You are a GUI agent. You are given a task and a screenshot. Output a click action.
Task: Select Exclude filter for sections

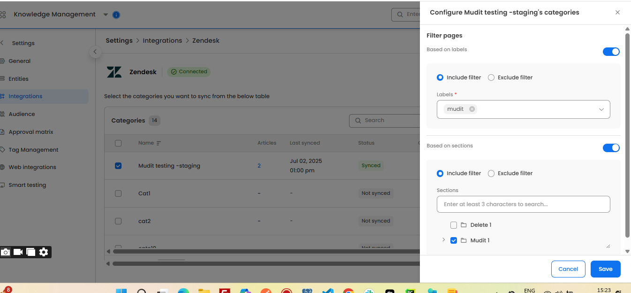(491, 173)
